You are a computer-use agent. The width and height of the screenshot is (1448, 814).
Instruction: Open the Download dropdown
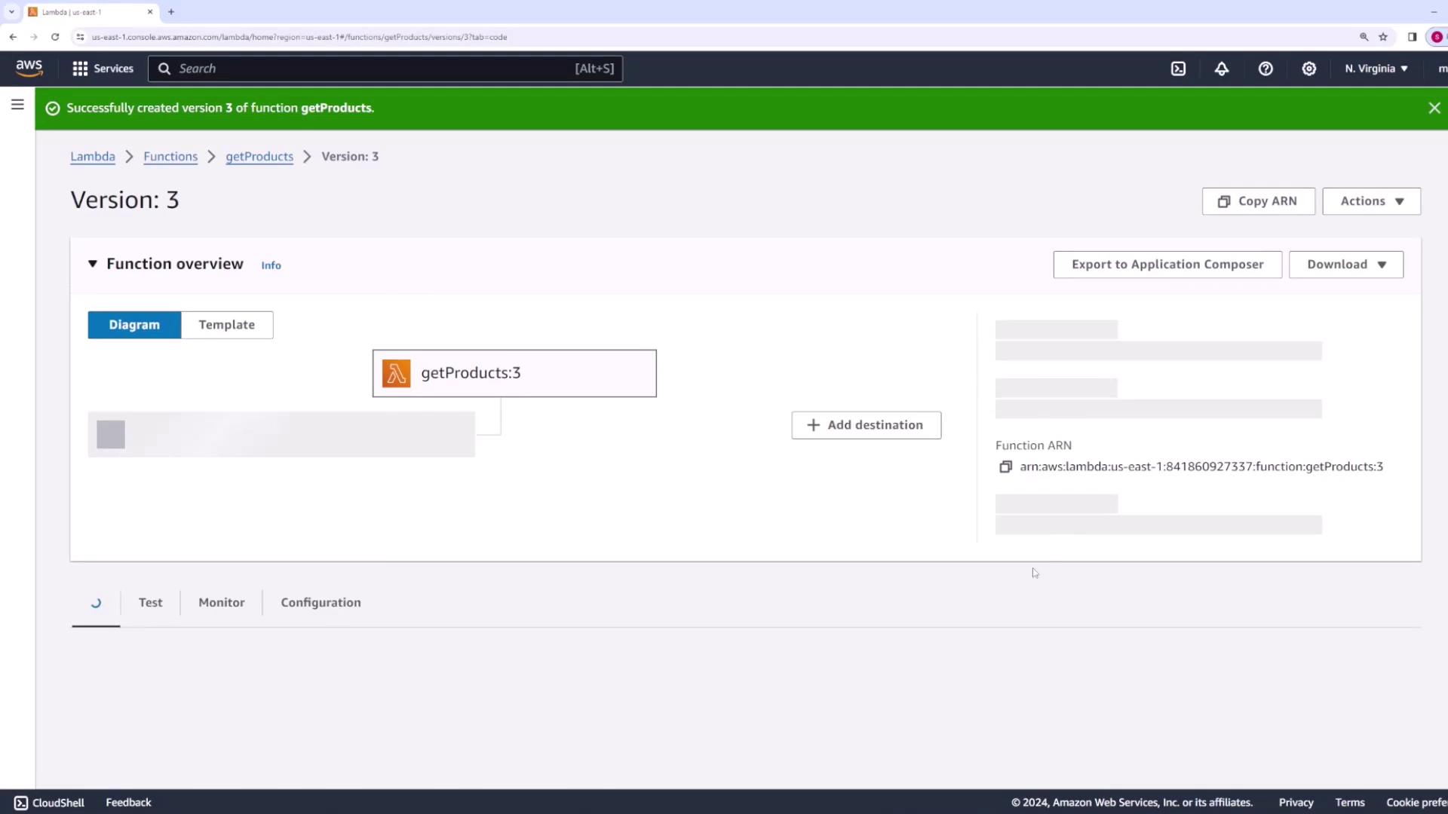click(x=1346, y=265)
